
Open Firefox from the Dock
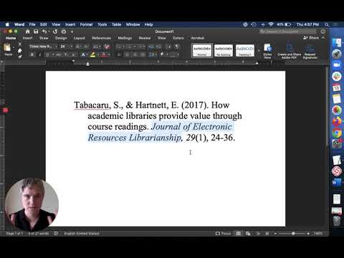337,121
